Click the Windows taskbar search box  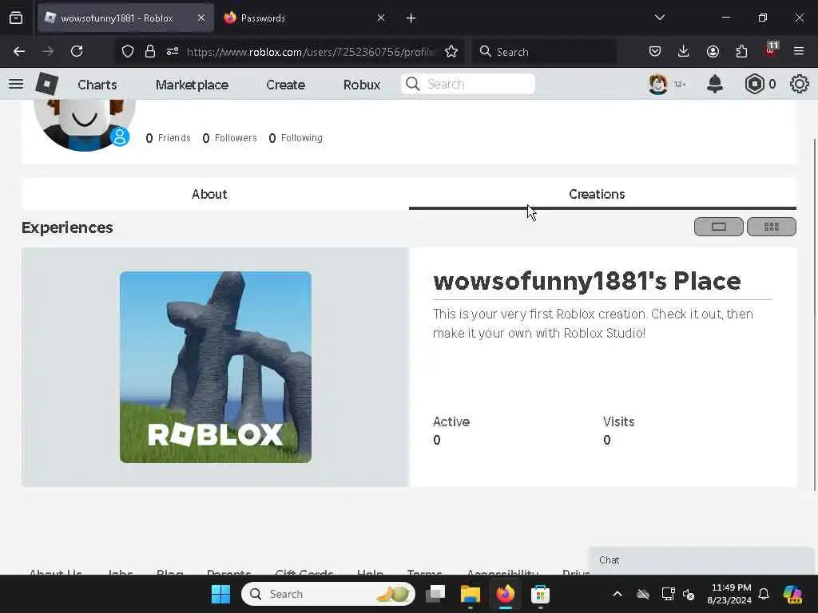point(328,594)
